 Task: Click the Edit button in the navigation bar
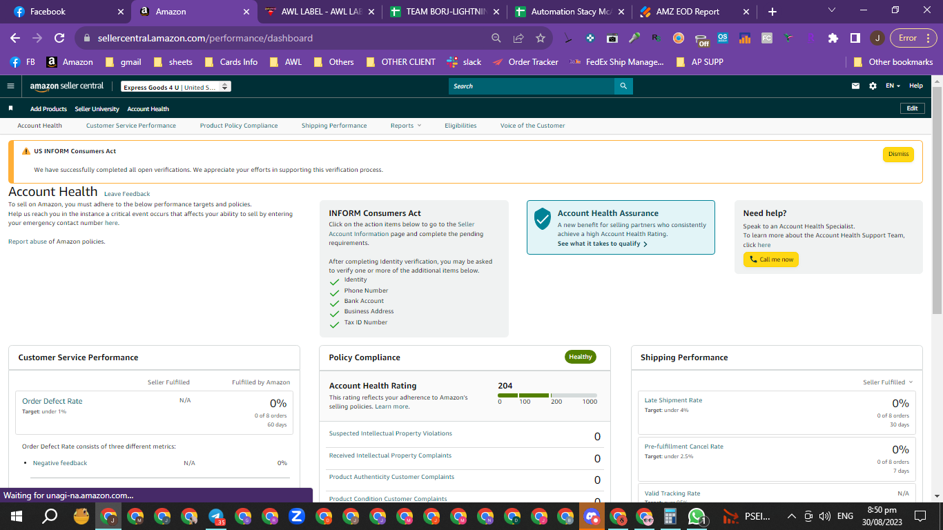[x=912, y=108]
